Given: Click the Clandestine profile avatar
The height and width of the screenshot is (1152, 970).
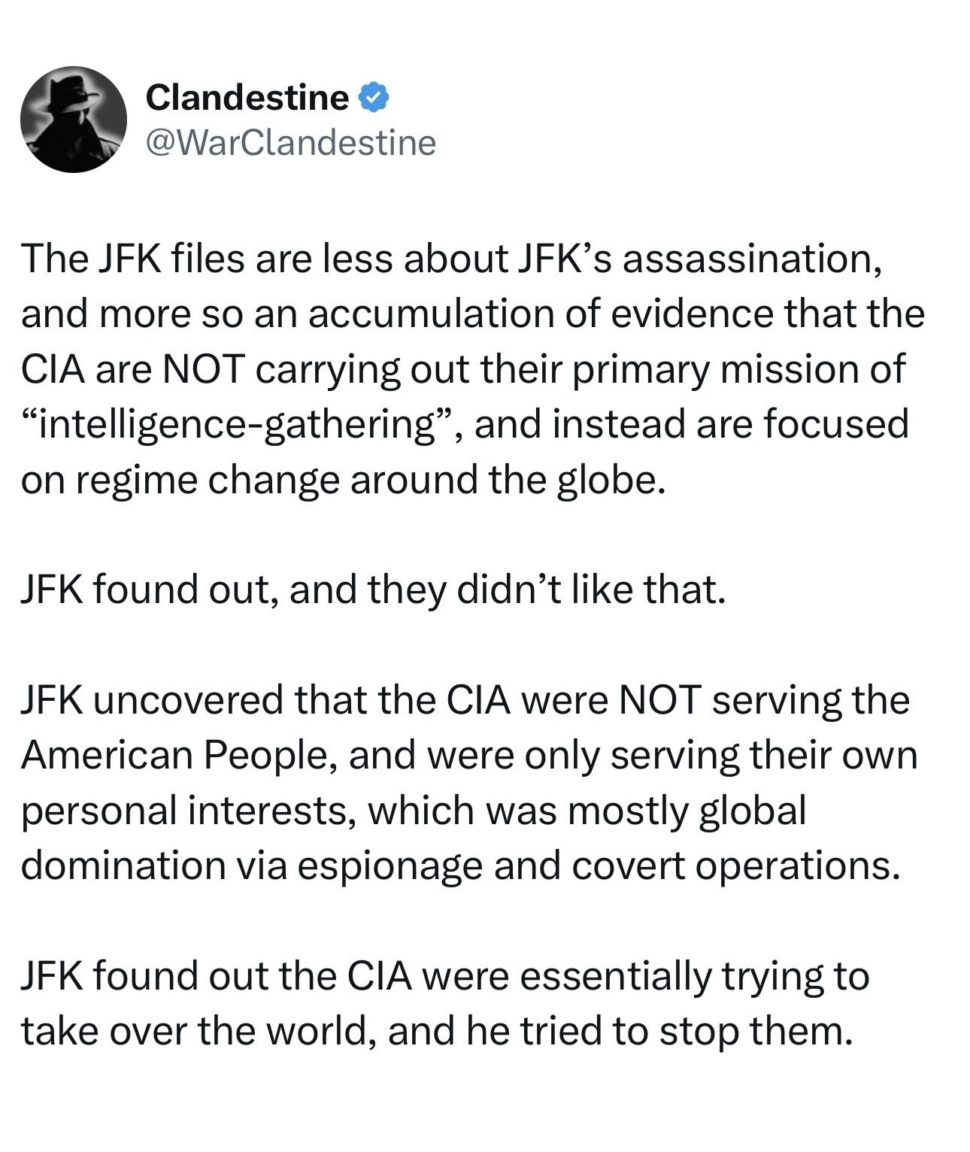Looking at the screenshot, I should pyautogui.click(x=74, y=120).
